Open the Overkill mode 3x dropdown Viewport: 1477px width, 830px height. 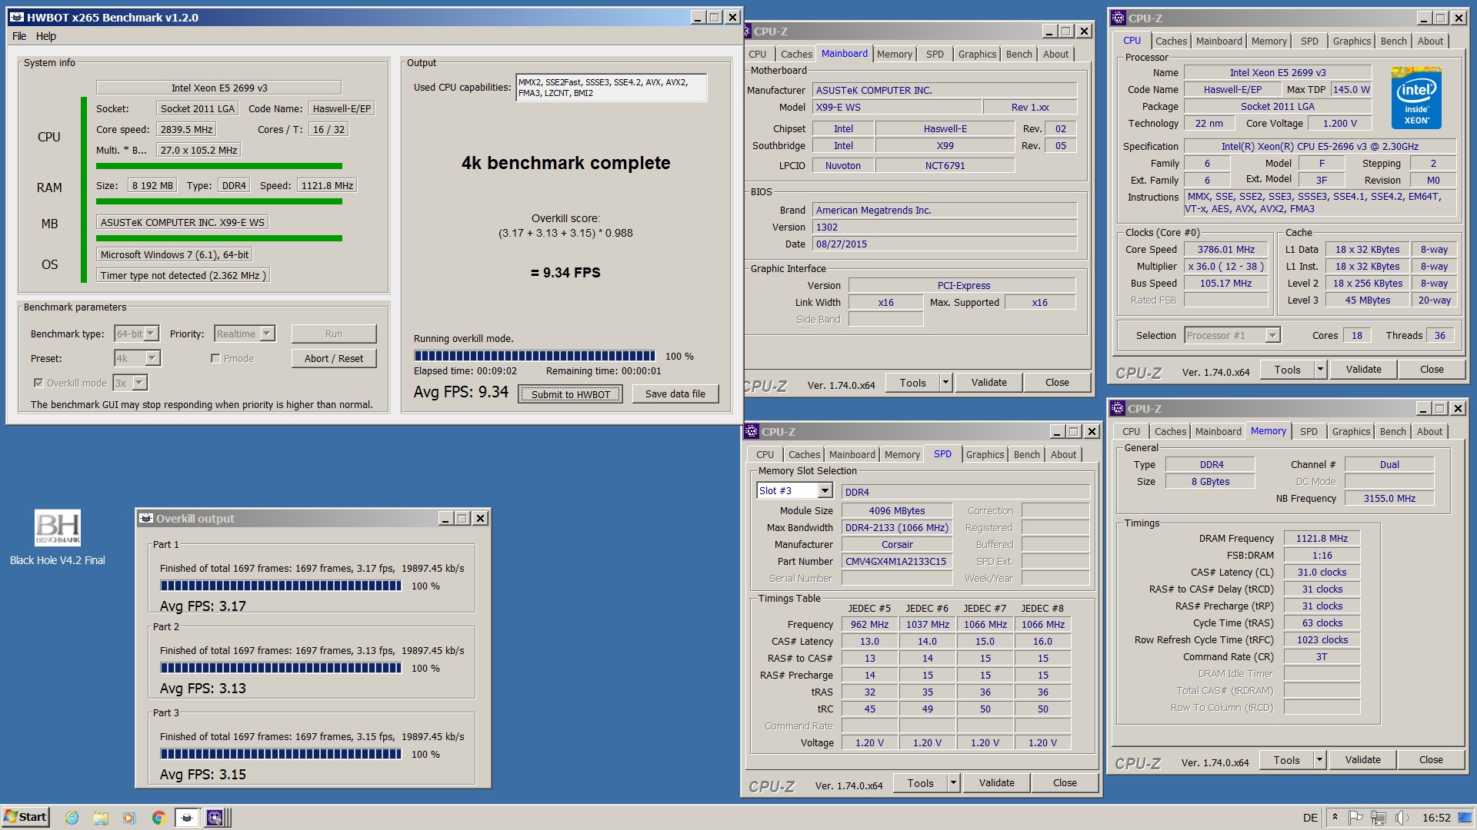(x=129, y=383)
